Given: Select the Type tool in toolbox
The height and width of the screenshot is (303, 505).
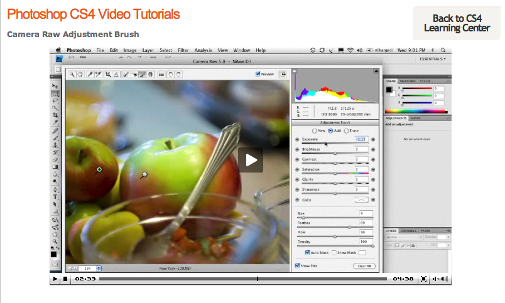Looking at the screenshot, I should pos(55,197).
